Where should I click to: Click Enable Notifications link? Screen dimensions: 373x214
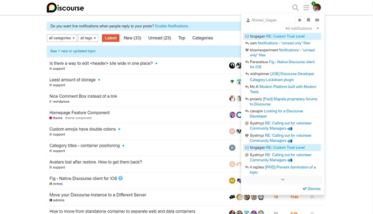click(171, 26)
